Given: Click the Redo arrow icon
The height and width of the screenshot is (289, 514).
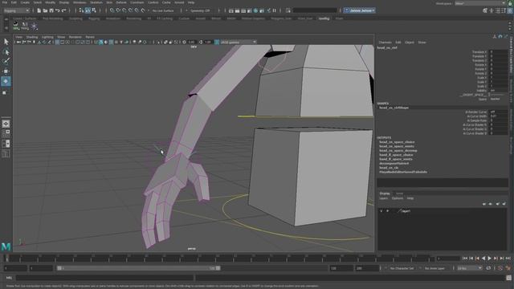Looking at the screenshot, I should point(63,10).
